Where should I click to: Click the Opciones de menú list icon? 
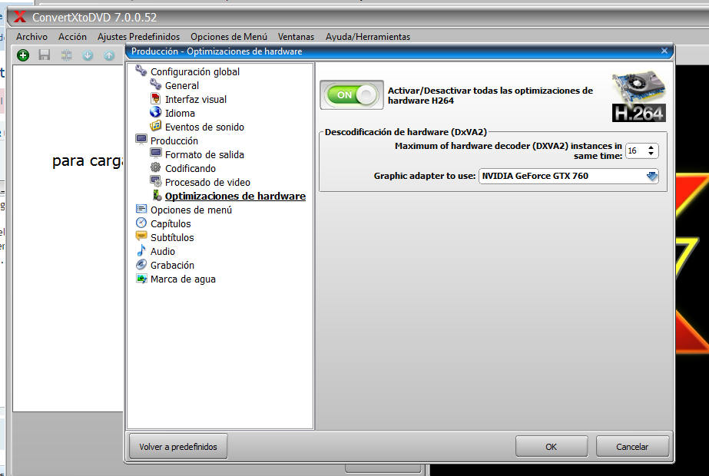pos(141,209)
